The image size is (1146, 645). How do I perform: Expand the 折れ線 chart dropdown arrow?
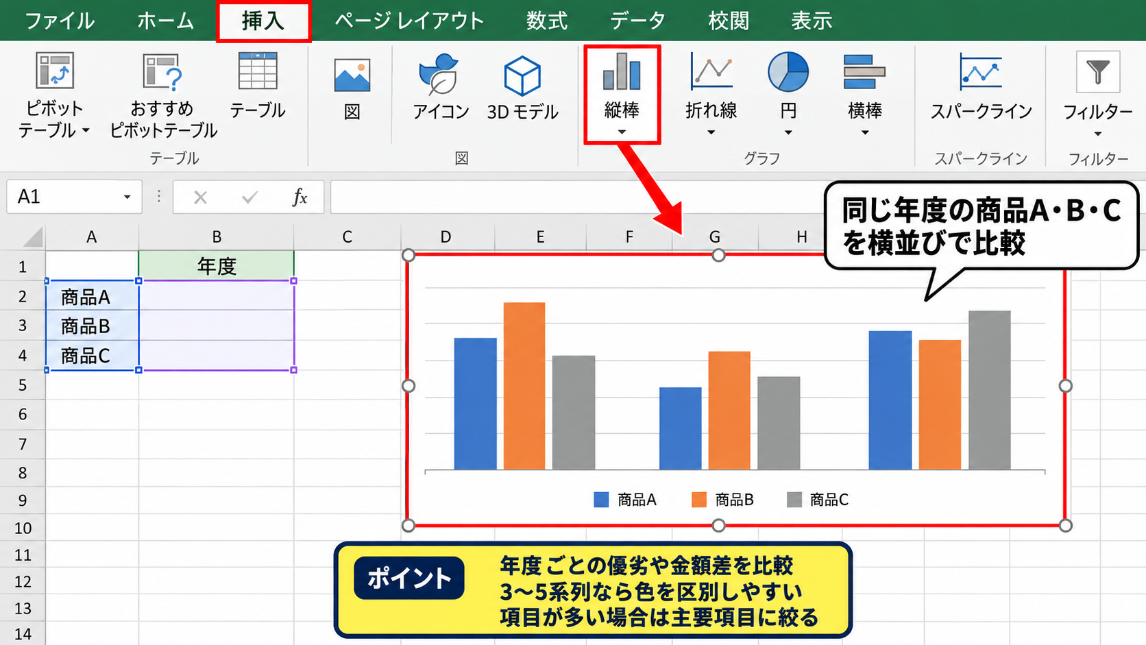(x=711, y=132)
